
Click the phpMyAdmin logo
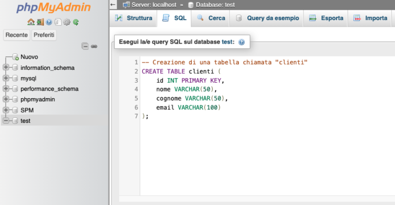click(x=53, y=7)
